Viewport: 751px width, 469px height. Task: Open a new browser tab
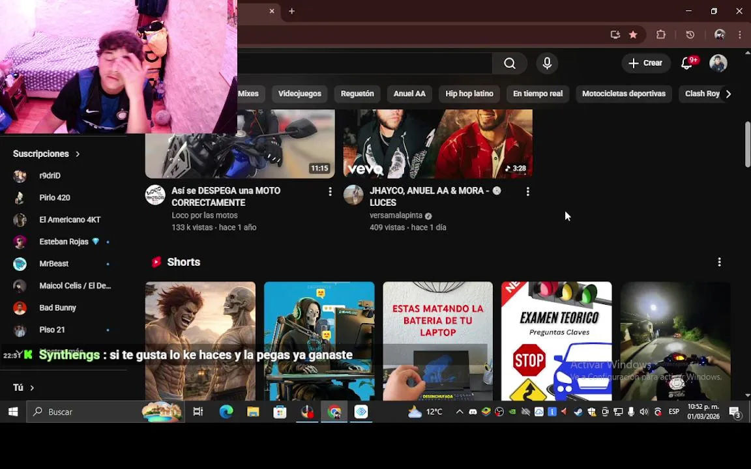pyautogui.click(x=291, y=11)
